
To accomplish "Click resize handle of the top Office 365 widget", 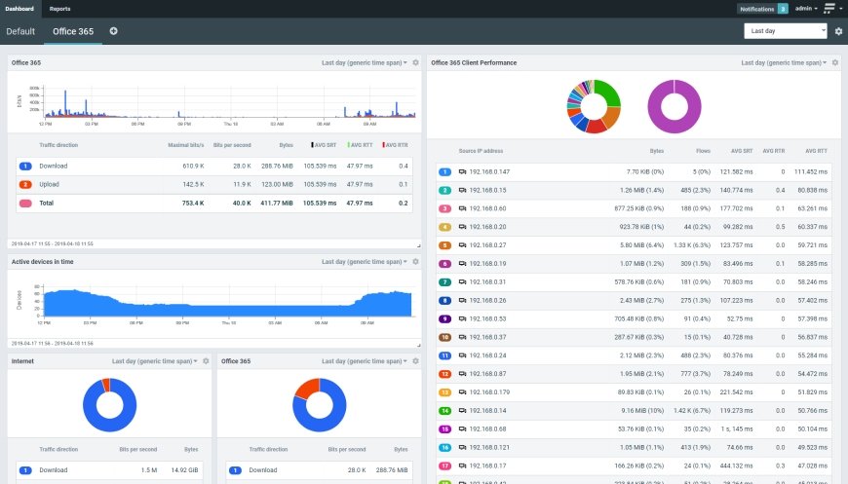I will 418,245.
